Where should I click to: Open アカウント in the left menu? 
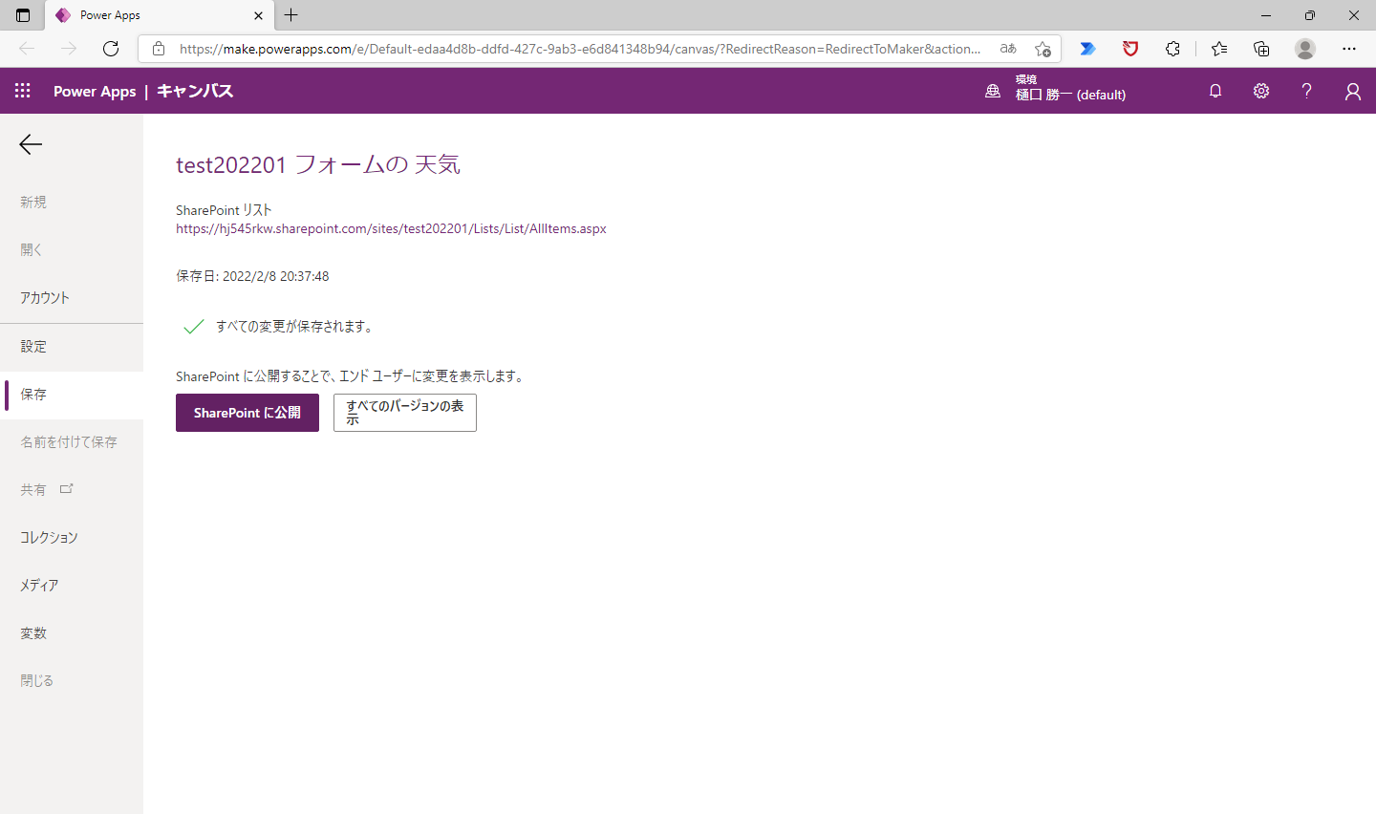tap(72, 298)
